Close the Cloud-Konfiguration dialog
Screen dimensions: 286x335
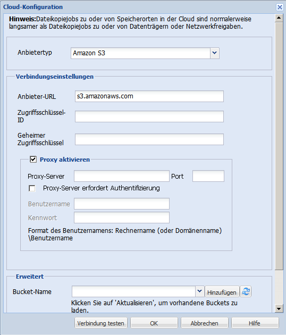point(280,7)
